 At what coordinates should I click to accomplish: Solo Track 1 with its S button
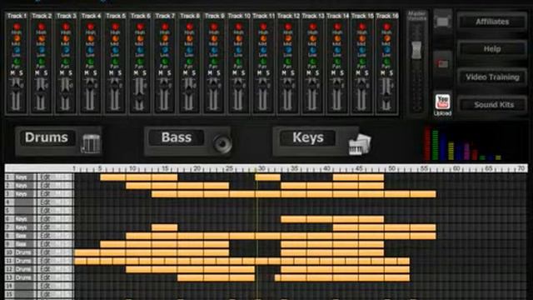click(21, 73)
